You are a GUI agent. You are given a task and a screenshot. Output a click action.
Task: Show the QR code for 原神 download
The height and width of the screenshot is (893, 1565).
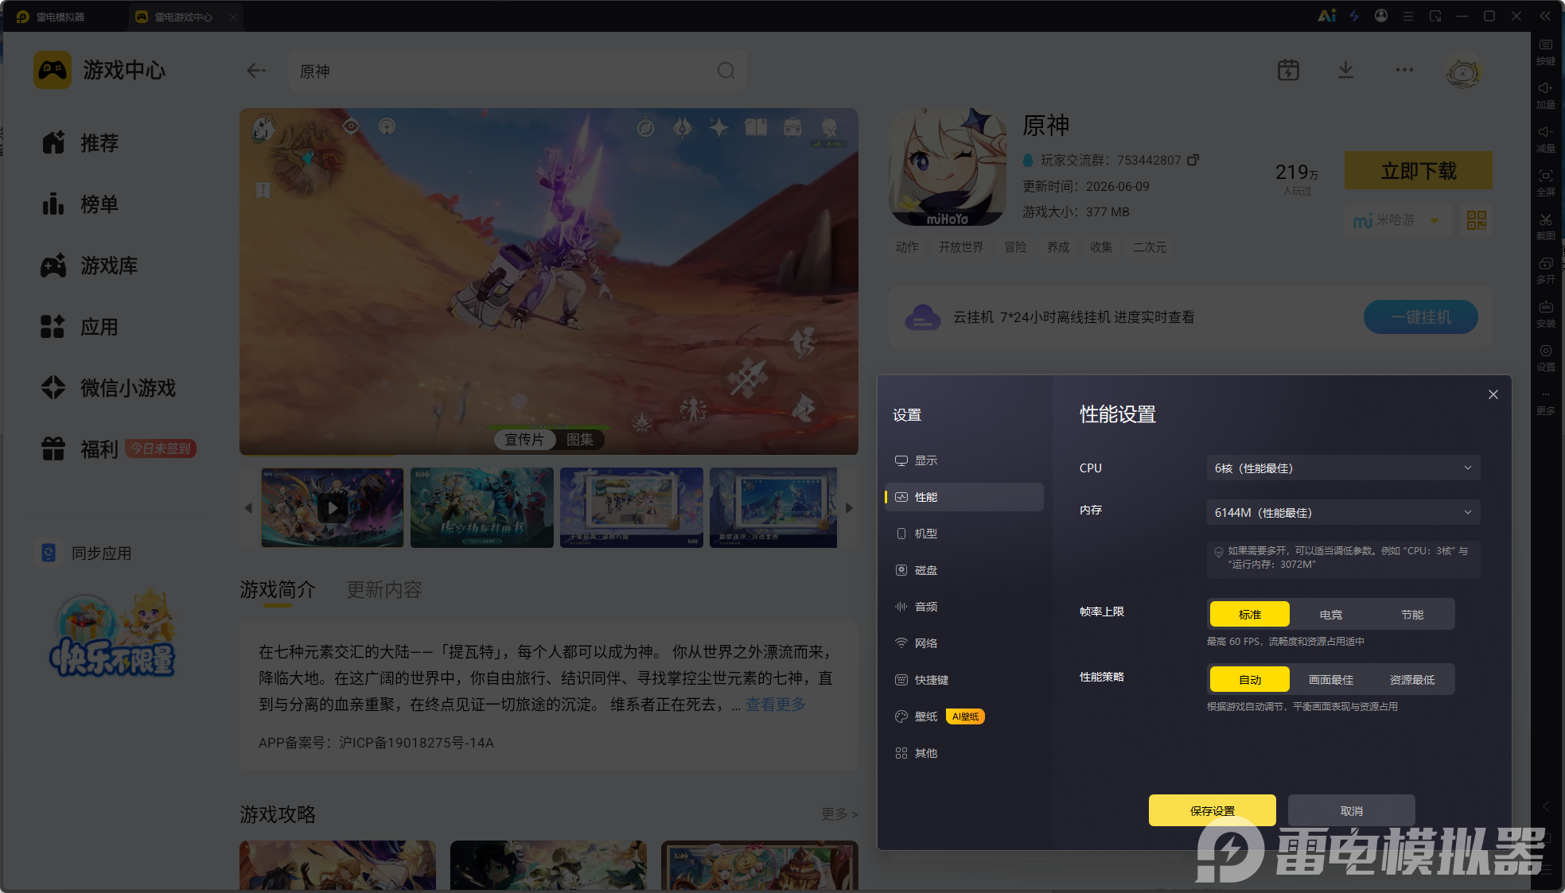(x=1477, y=220)
